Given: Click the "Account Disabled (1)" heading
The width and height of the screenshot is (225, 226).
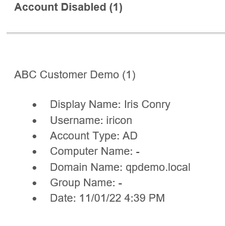Looking at the screenshot, I should point(68,7).
